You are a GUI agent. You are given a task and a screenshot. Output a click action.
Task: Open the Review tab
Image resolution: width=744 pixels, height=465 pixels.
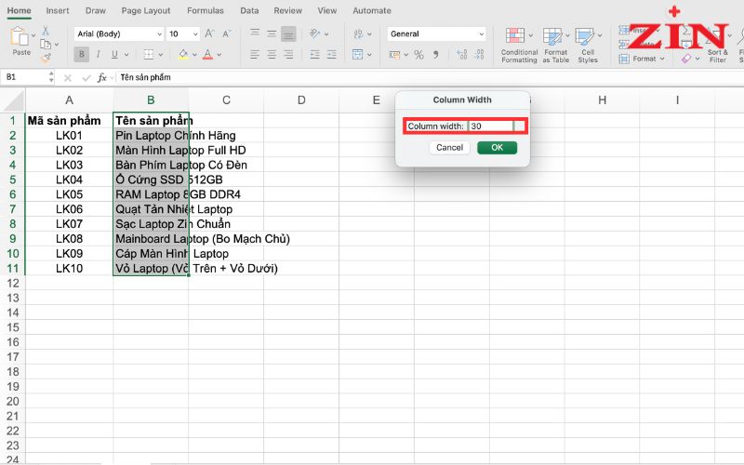click(x=287, y=10)
